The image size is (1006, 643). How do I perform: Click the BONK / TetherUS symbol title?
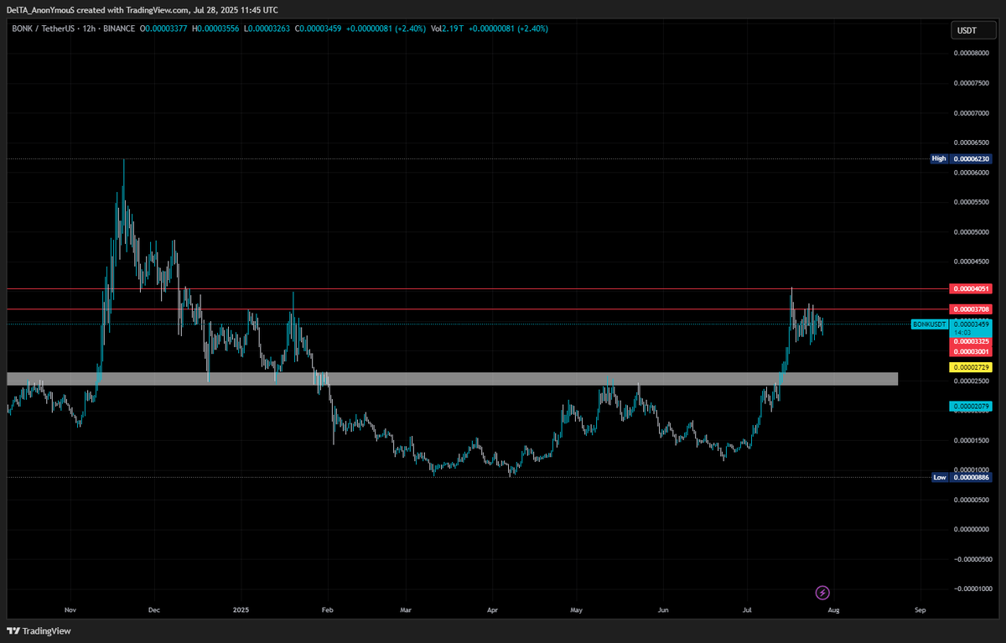(x=42, y=29)
